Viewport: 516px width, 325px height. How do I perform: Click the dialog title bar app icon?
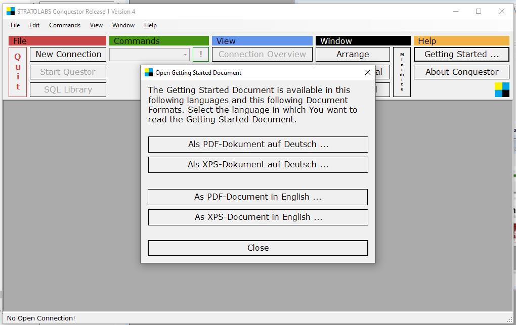click(149, 72)
